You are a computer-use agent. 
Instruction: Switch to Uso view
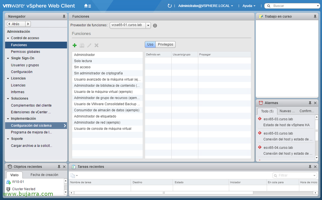pyautogui.click(x=150, y=44)
